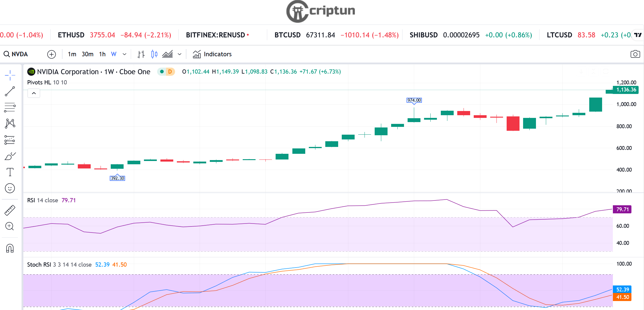644x310 pixels.
Task: Select the crosshair cursor tool
Action: point(10,75)
